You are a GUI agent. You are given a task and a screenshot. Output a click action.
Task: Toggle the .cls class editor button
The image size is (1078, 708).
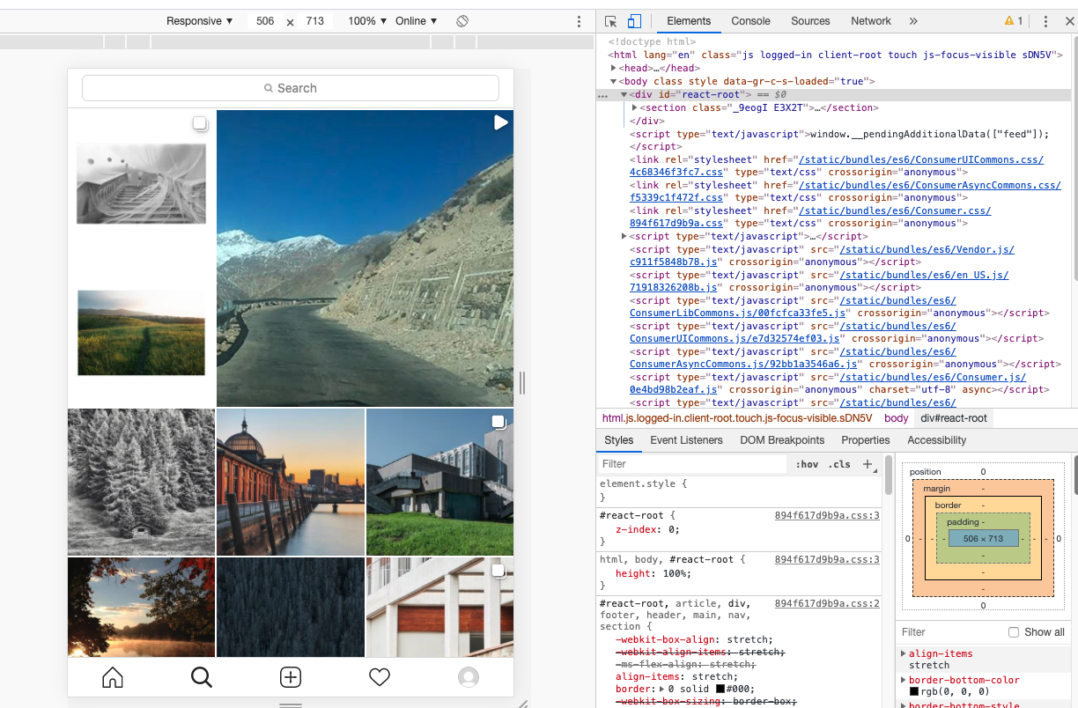pyautogui.click(x=839, y=464)
